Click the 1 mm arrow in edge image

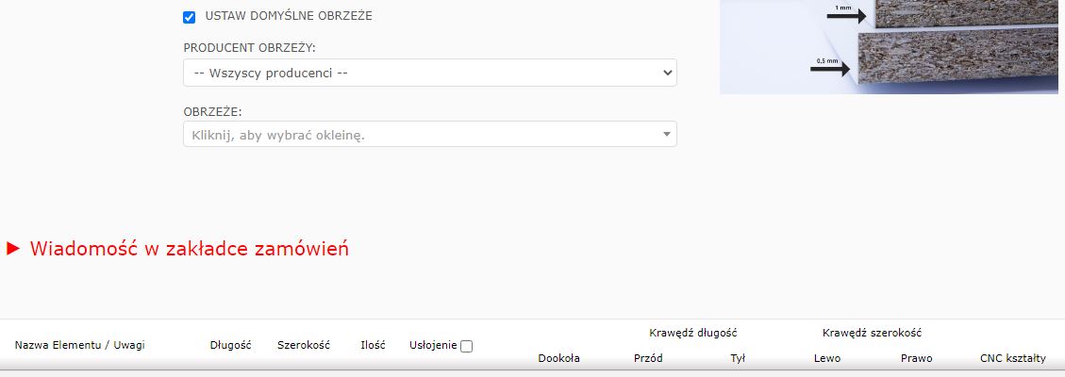pos(845,16)
